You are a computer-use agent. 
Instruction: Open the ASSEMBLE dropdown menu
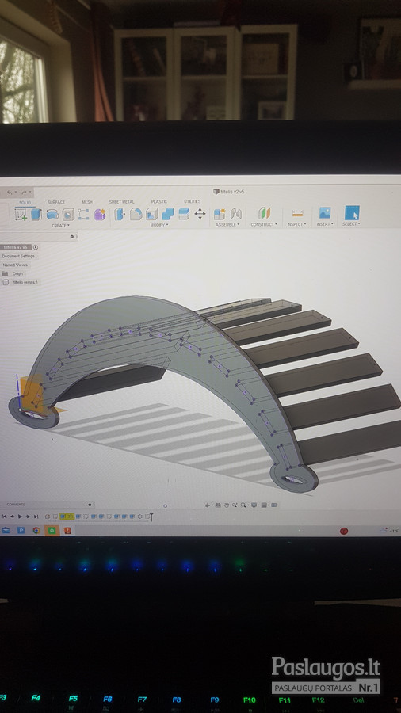227,225
